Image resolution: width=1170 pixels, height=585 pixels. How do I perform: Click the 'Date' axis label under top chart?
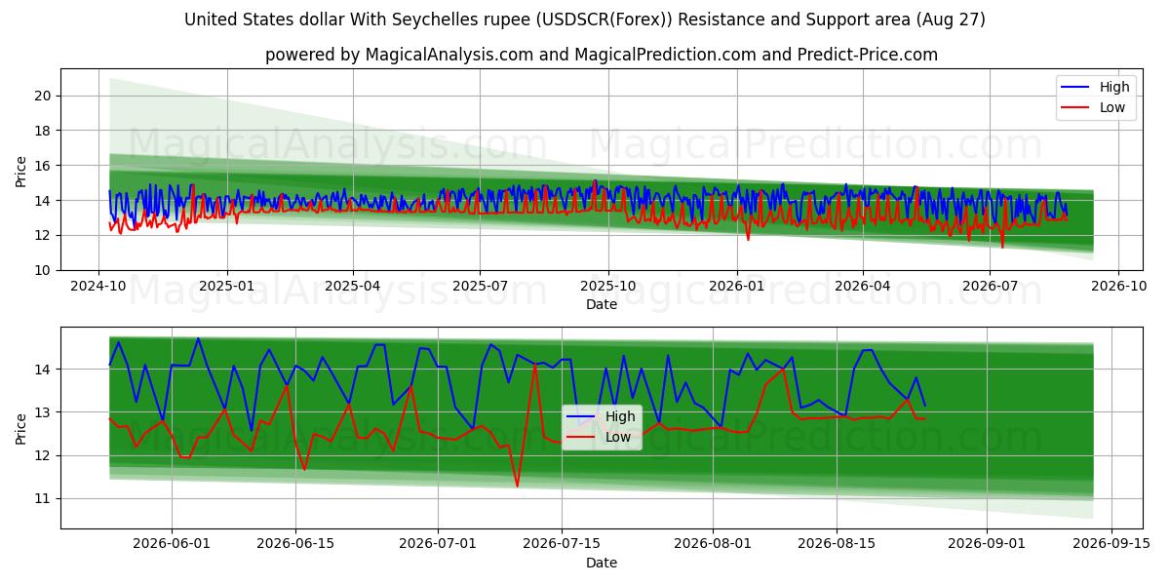point(602,304)
